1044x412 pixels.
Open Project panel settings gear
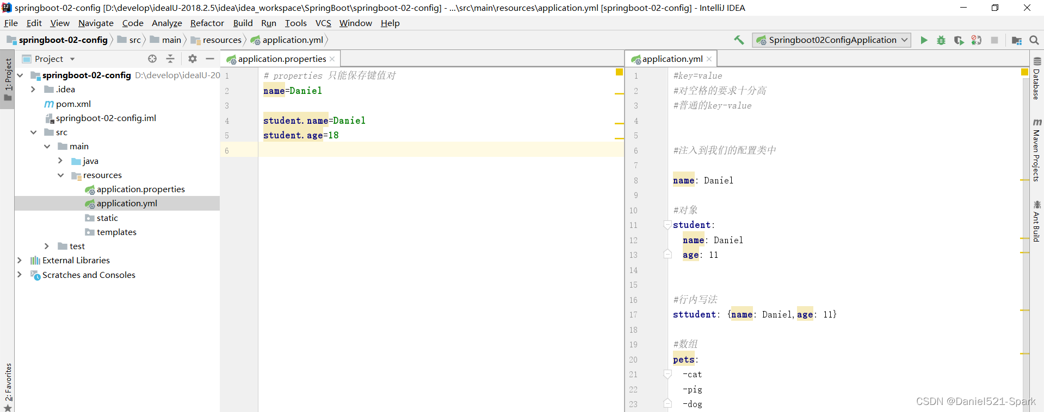(193, 59)
